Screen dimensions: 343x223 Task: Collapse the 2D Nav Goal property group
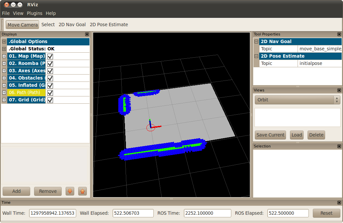pos(256,41)
